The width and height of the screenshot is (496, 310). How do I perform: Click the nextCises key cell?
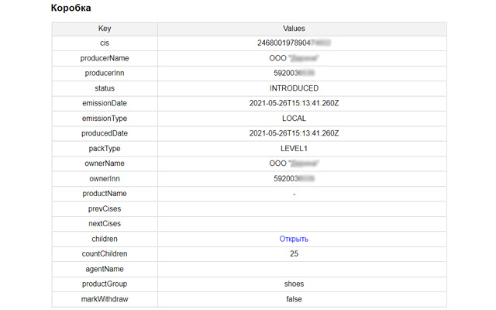click(105, 223)
